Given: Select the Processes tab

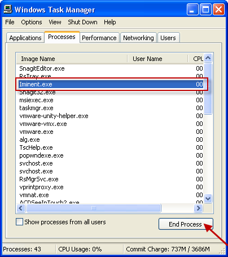Looking at the screenshot, I should 62,37.
